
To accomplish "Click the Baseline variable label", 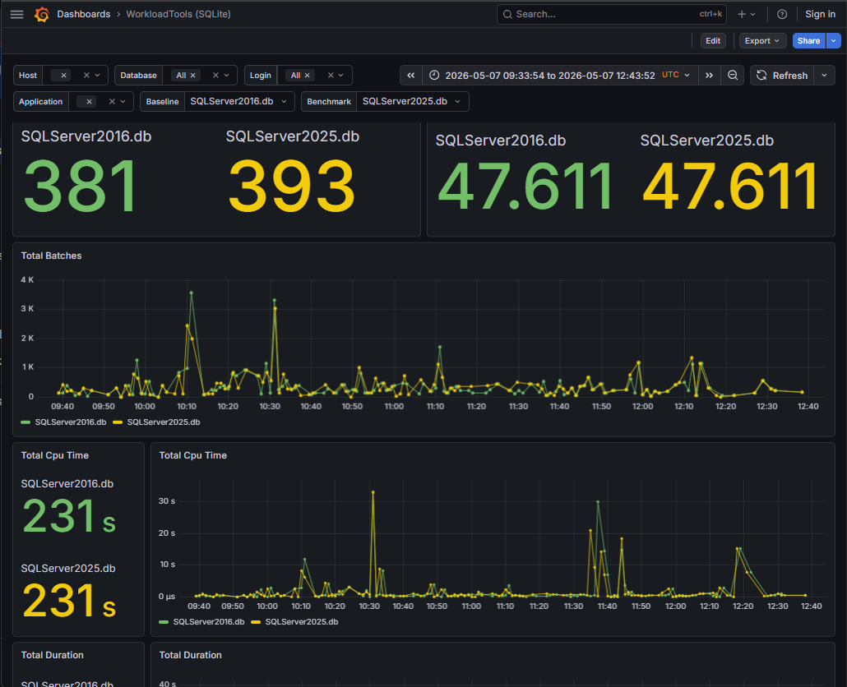I will tap(162, 101).
